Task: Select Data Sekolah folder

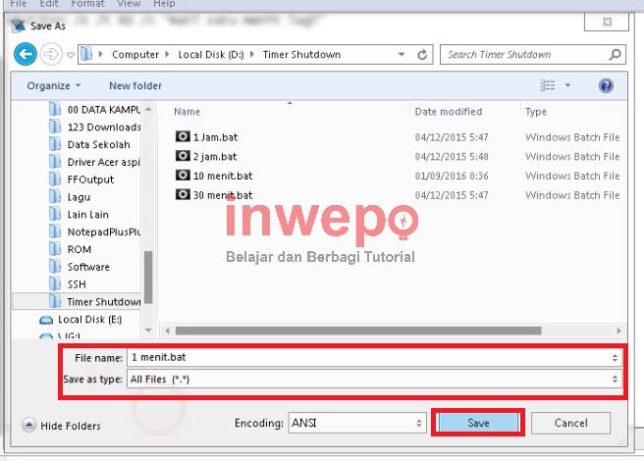Action: pyautogui.click(x=89, y=144)
